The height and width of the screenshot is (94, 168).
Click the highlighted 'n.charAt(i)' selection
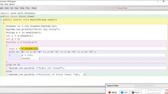tap(29, 49)
